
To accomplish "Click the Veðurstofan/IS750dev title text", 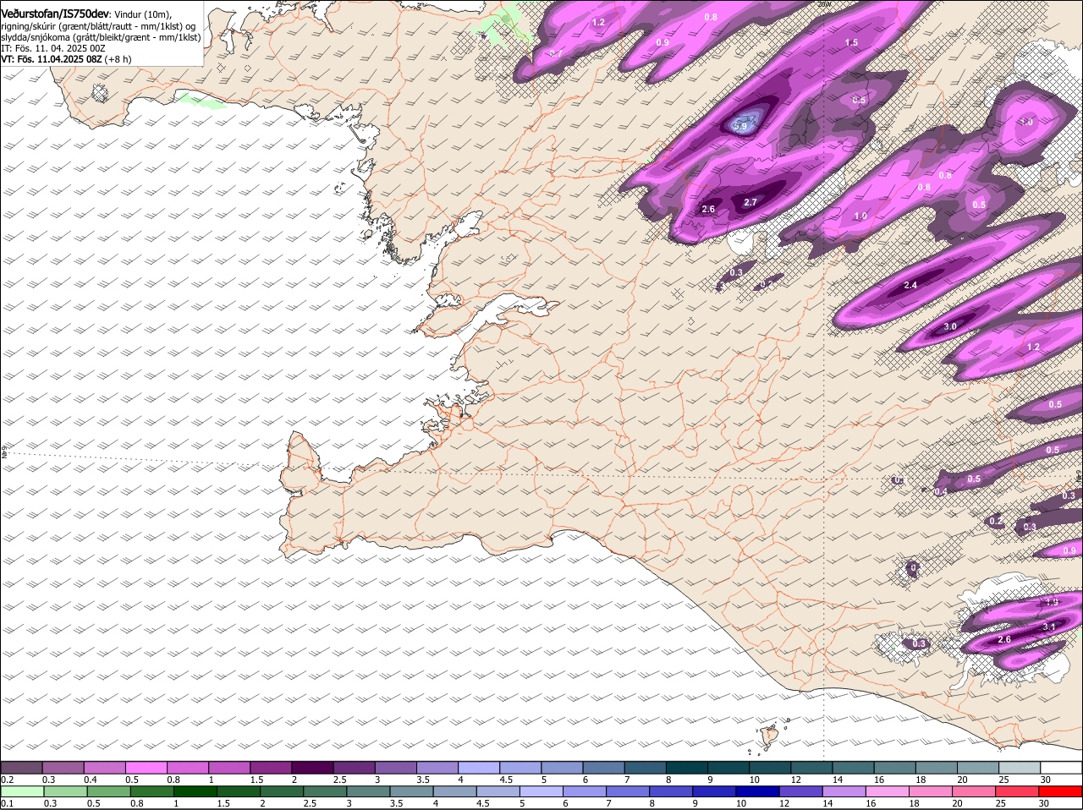I will [55, 14].
